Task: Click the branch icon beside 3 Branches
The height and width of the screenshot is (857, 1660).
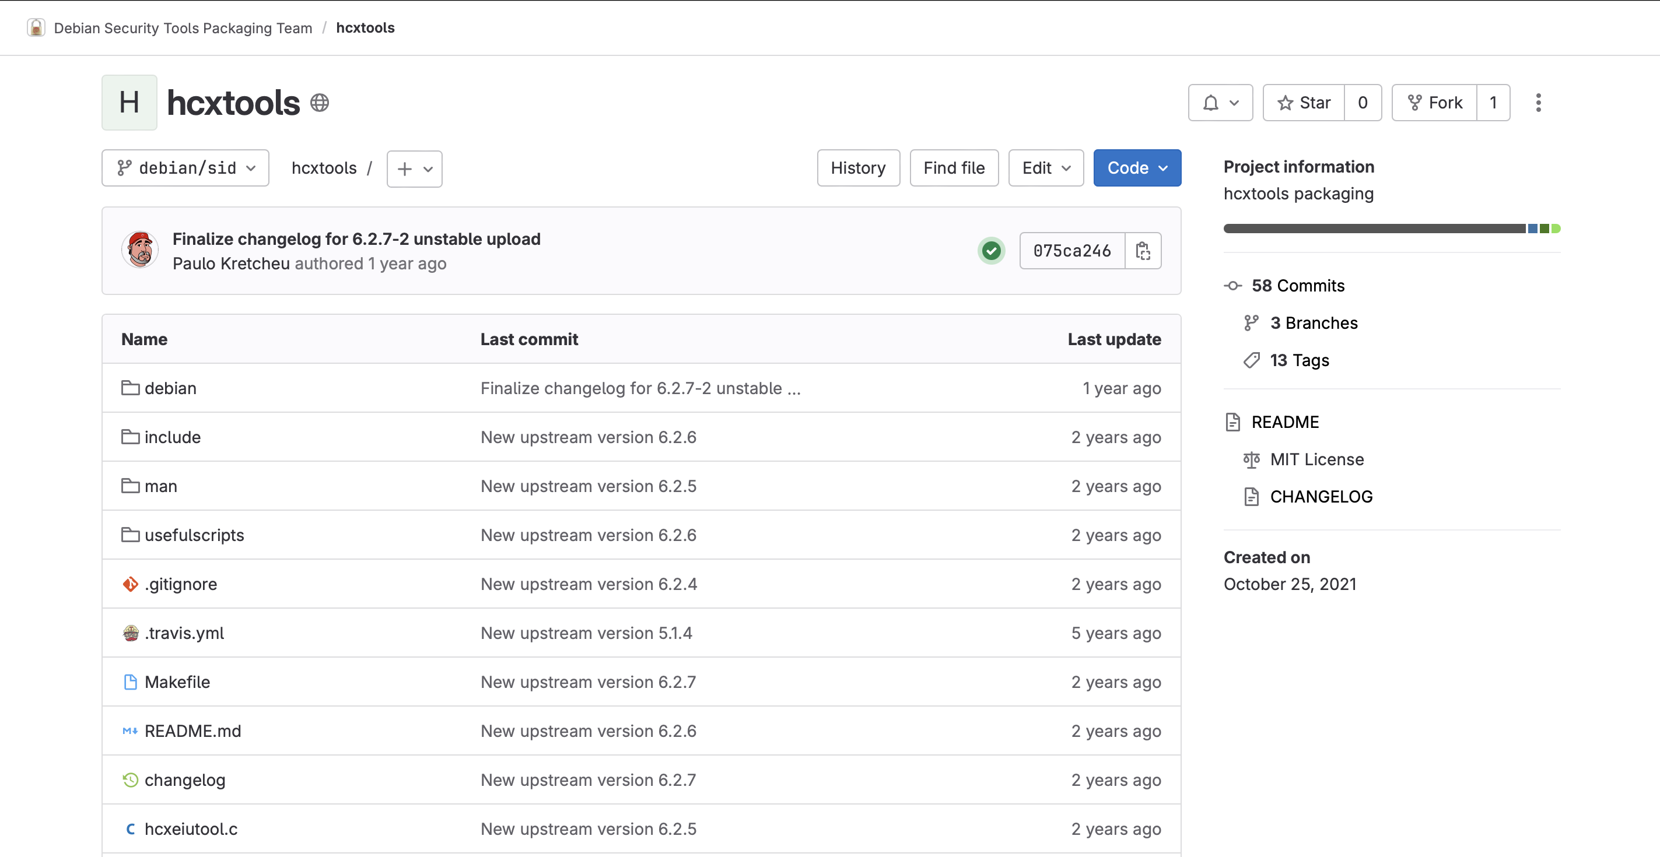Action: click(x=1252, y=322)
